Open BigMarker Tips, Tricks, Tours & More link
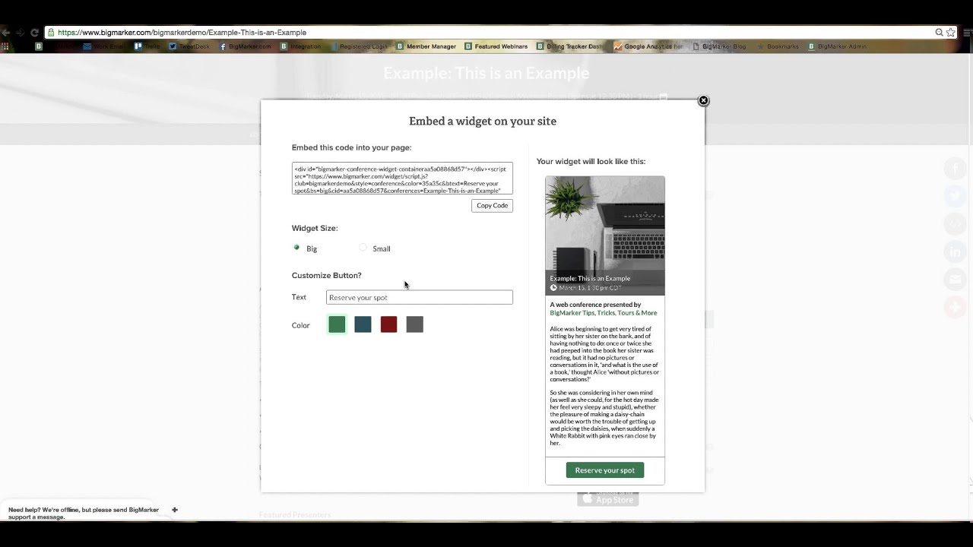This screenshot has width=973, height=547. [x=604, y=313]
